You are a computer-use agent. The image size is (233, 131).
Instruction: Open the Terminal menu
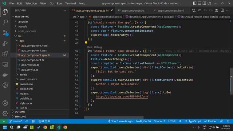coord(70,3)
